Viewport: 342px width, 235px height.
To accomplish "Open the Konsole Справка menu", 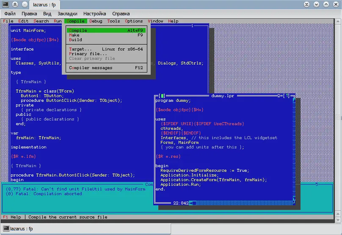I will (121, 14).
